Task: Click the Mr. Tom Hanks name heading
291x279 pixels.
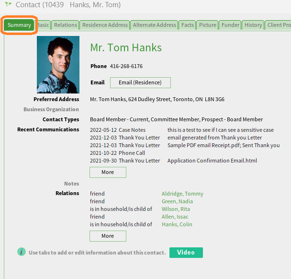Action: click(126, 47)
